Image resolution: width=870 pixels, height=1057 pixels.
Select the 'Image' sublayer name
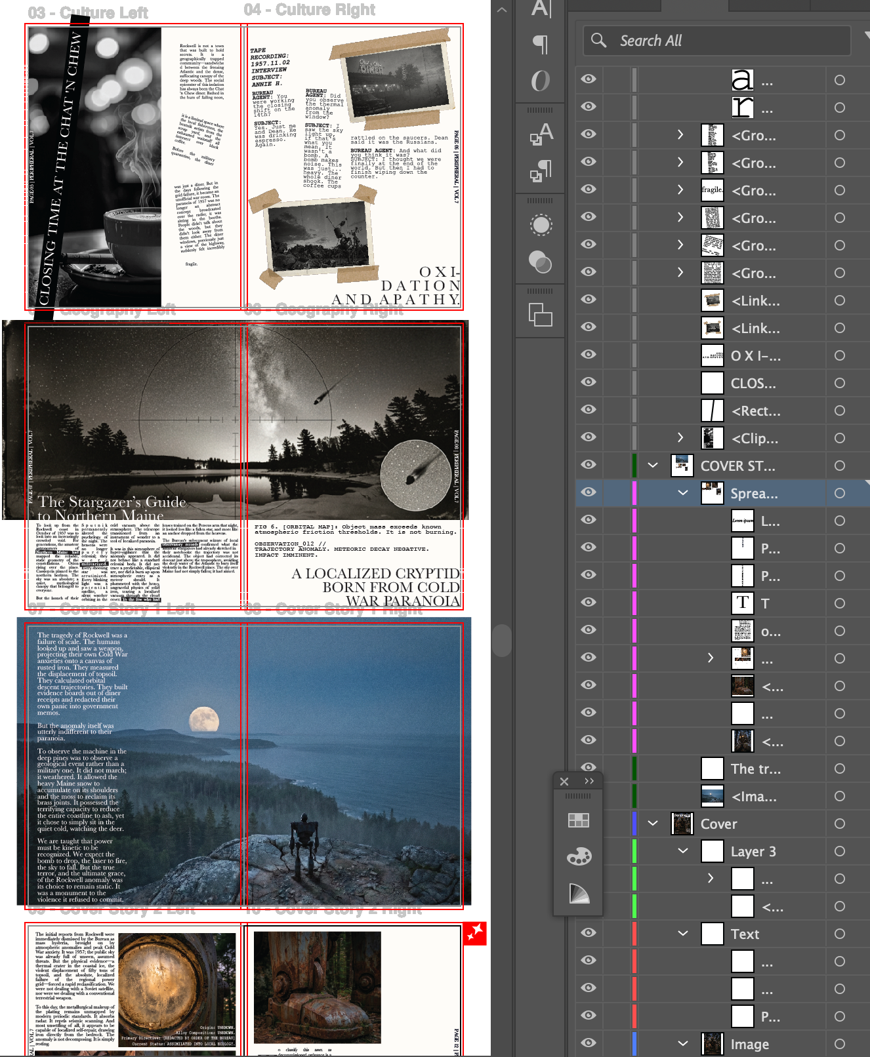click(x=750, y=1044)
